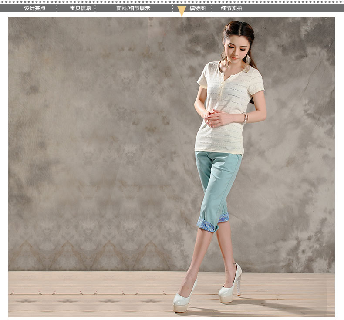Viewport: 344px width, 320px height.
Task: Click the shirt's button placket
Action: pos(221,89)
